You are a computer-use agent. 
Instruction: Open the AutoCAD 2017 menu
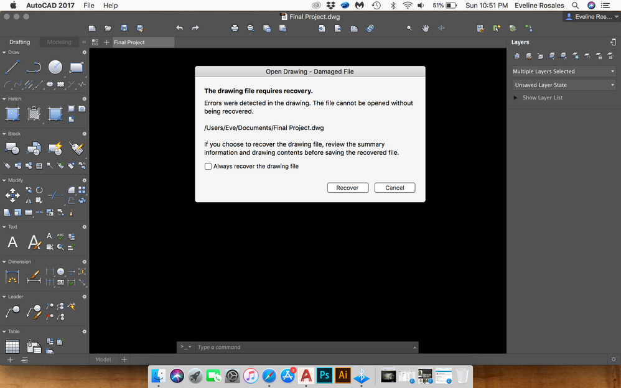50,6
